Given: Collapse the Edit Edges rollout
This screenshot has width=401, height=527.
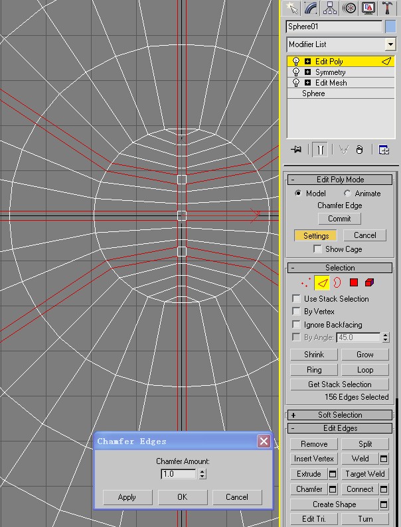Looking at the screenshot, I should click(x=340, y=428).
